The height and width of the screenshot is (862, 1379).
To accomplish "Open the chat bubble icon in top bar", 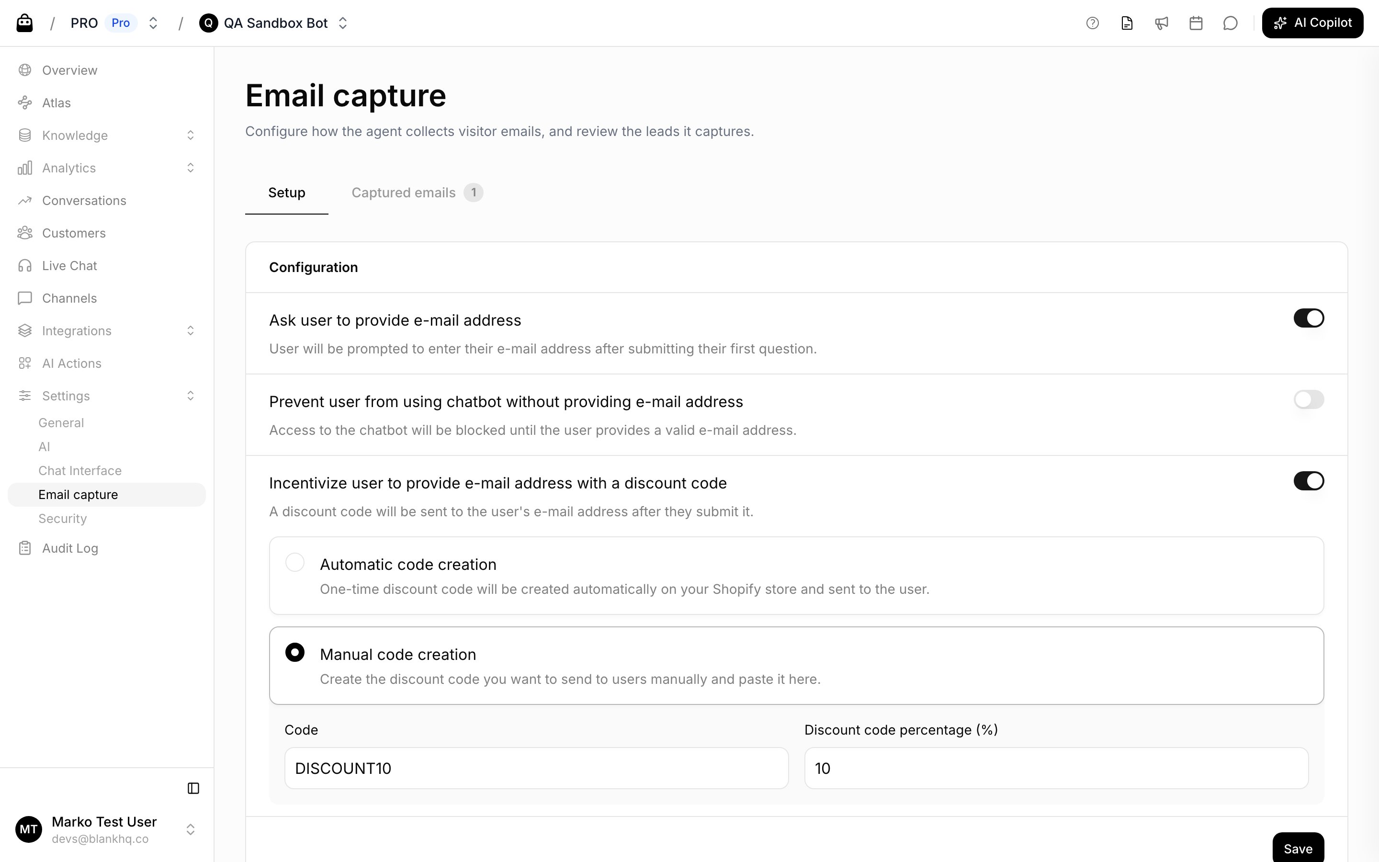I will click(x=1230, y=23).
